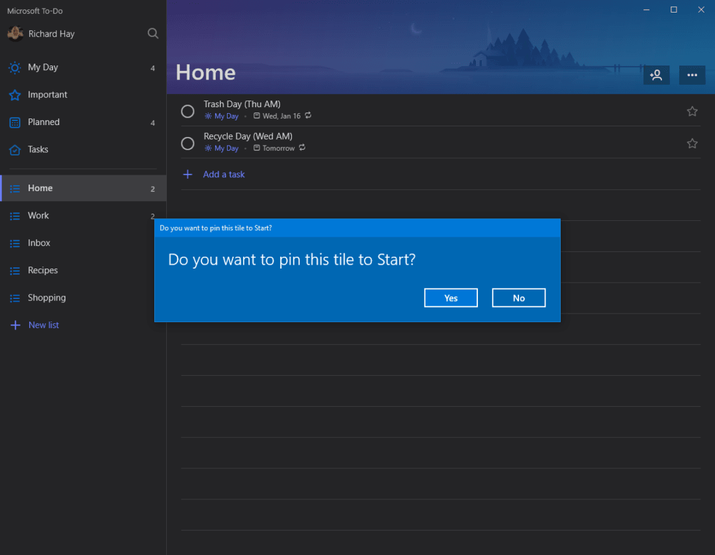The image size is (715, 555).
Task: Click No to dismiss the pin dialog
Action: pyautogui.click(x=518, y=298)
